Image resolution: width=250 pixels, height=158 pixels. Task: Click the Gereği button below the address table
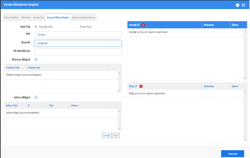click(106, 136)
